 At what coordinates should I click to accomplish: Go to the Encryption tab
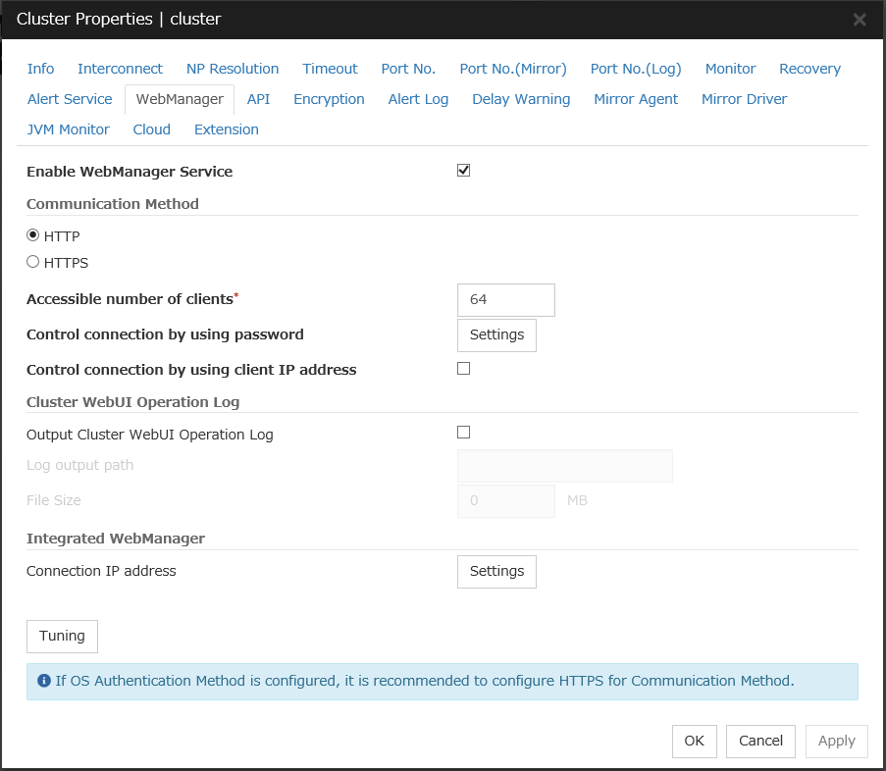click(x=329, y=99)
